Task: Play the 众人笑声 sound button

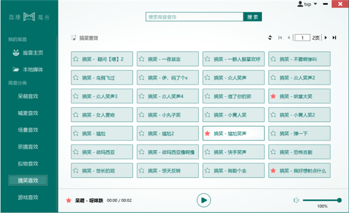Action: coord(234,77)
